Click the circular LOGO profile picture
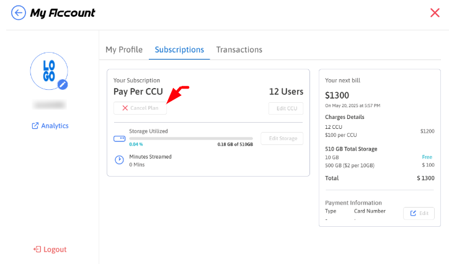The height and width of the screenshot is (264, 449). coord(48,70)
